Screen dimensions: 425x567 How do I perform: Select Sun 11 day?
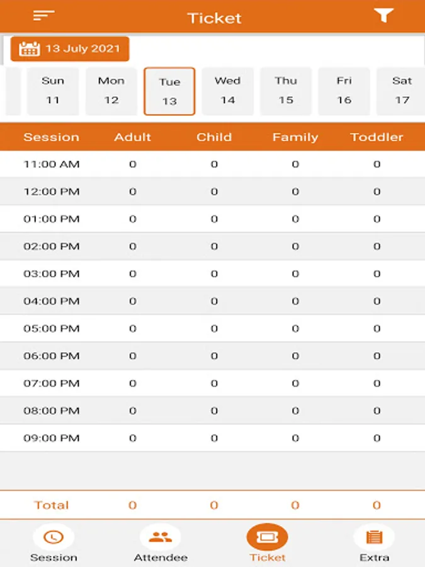(x=53, y=91)
